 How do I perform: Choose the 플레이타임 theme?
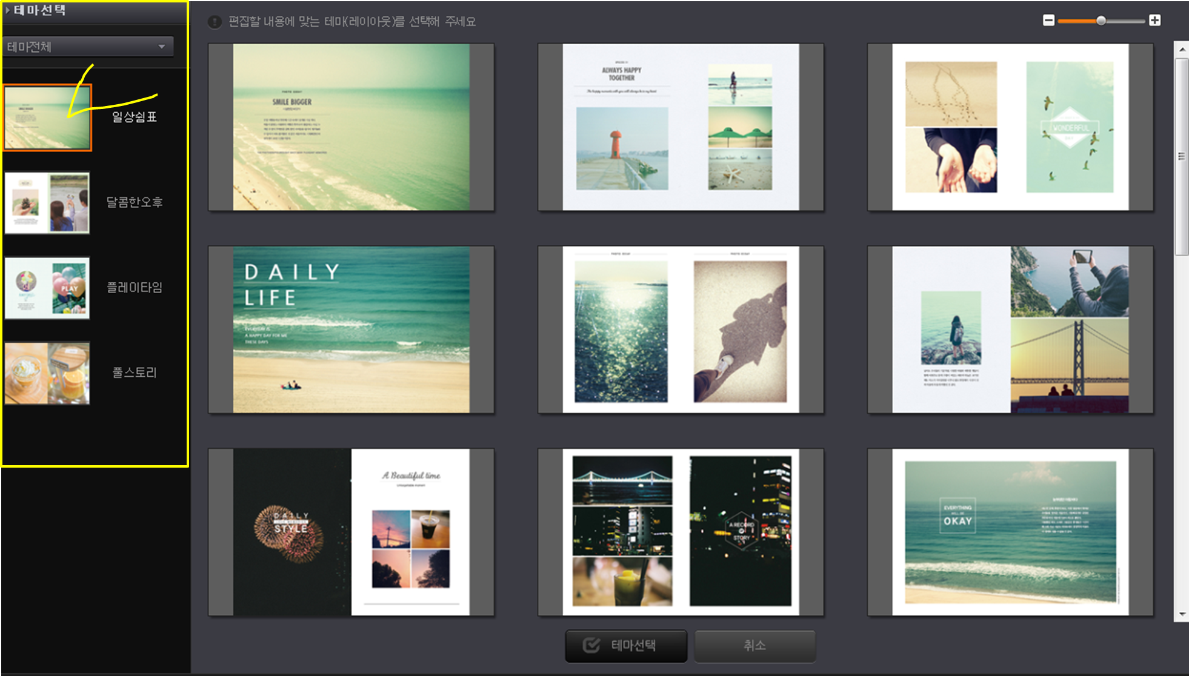pyautogui.click(x=47, y=288)
